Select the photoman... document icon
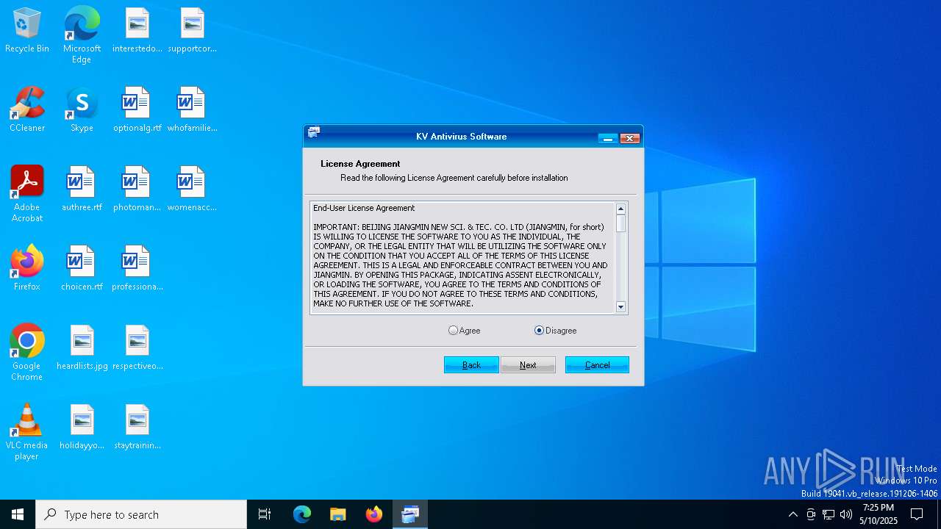This screenshot has width=941, height=529. pyautogui.click(x=137, y=190)
